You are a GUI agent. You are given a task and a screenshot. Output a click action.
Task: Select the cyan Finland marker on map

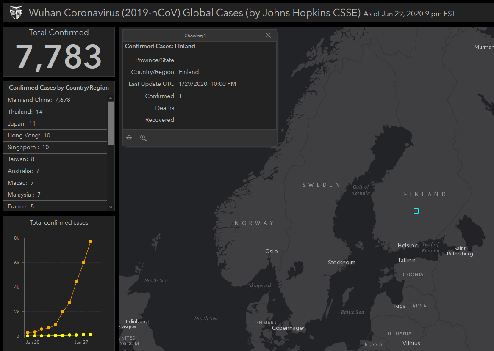coord(416,211)
